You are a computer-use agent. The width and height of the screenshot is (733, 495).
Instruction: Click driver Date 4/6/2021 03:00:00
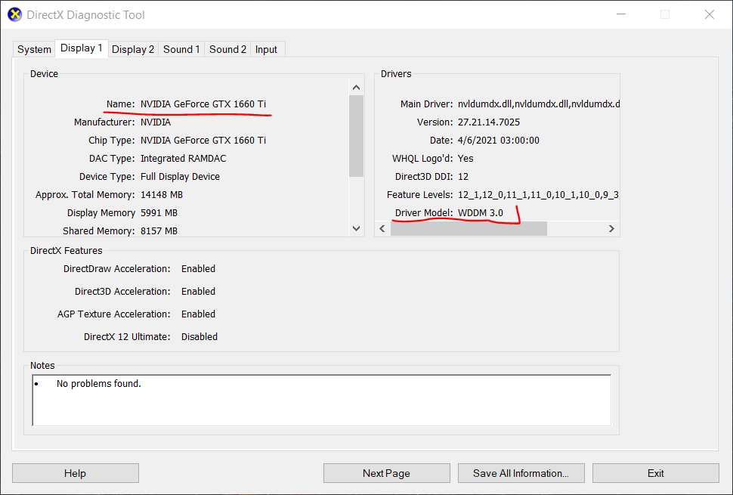point(498,141)
